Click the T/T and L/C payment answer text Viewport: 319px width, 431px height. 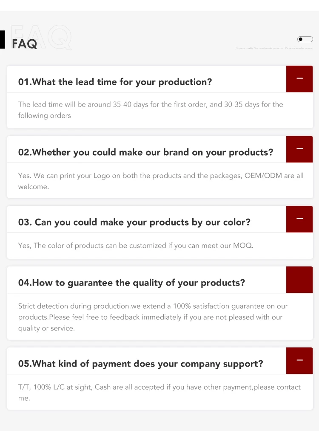pyautogui.click(x=159, y=393)
